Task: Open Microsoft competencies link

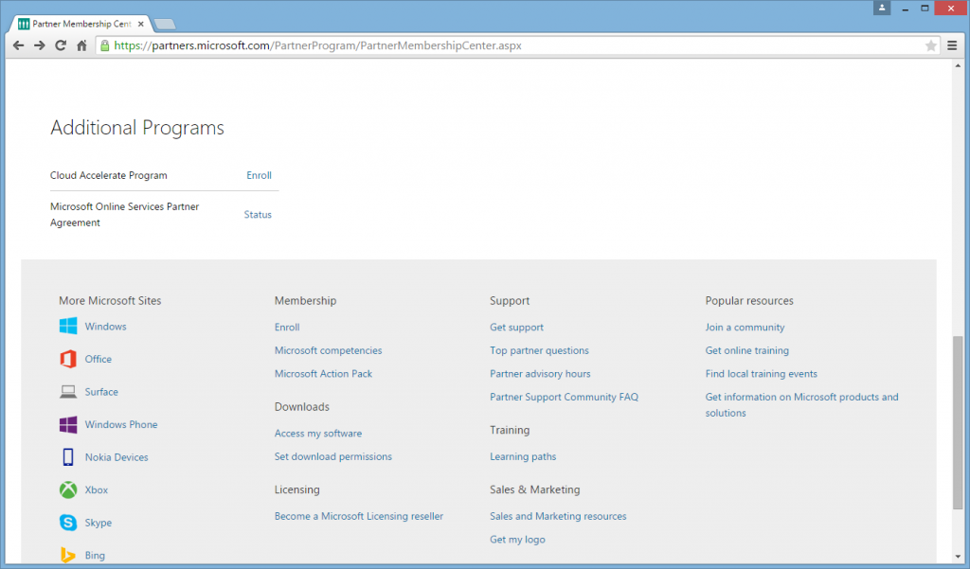Action: [x=329, y=350]
